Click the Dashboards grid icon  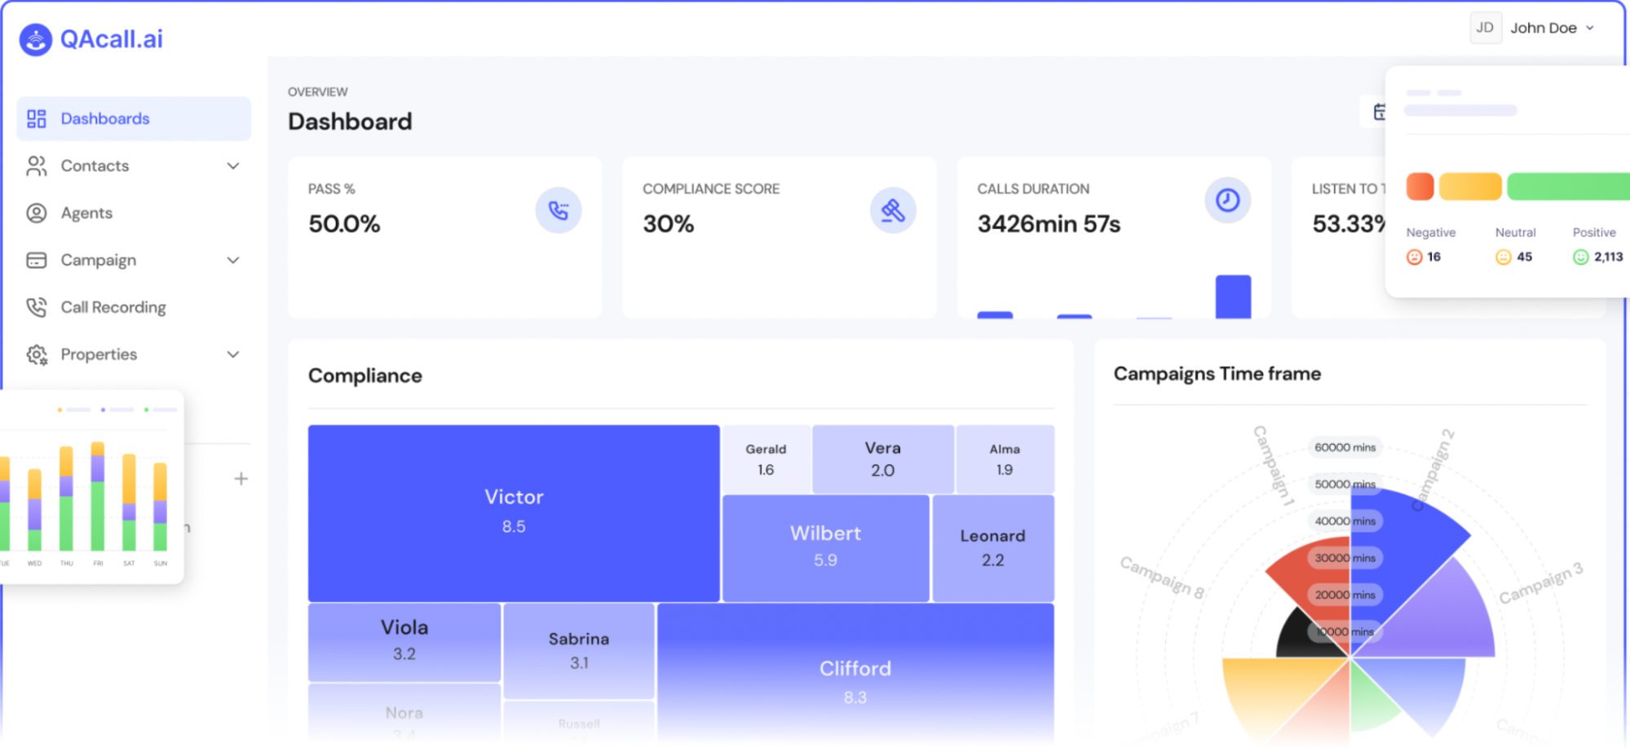coord(37,119)
